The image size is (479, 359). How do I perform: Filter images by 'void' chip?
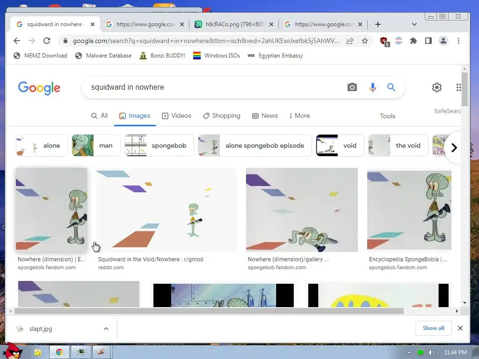tap(340, 146)
